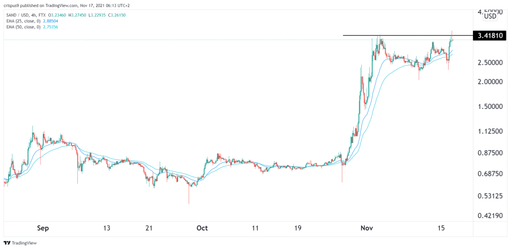Click the '15' date on time axis

pos(442,229)
